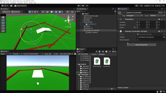This screenshot has height=93, width=166.
Task: Adjust the Project icon size slider
Action: point(111,89)
